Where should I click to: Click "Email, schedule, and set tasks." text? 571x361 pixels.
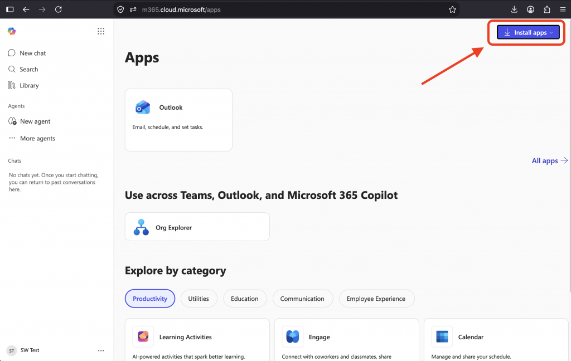[167, 127]
